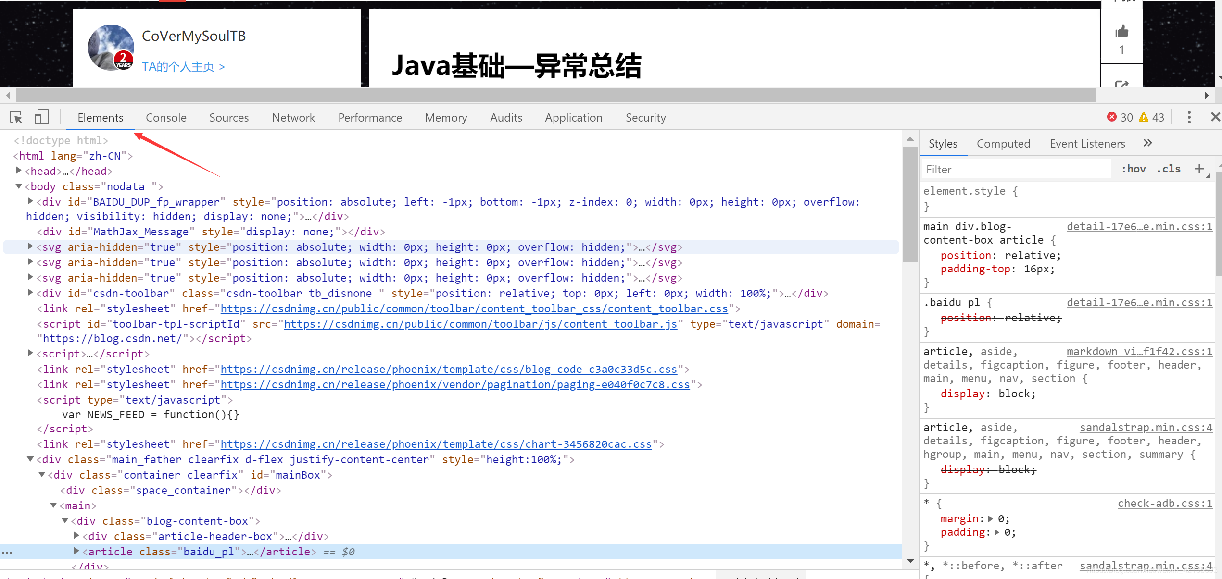1222x579 pixels.
Task: Open the Network tab
Action: point(293,118)
